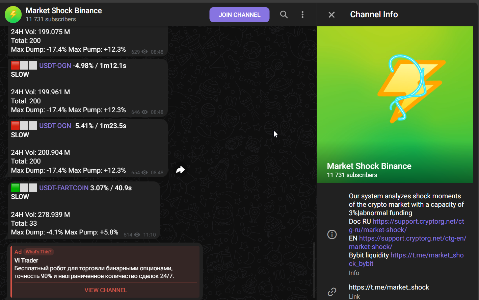Open the three-dot more options menu
The height and width of the screenshot is (300, 479).
point(302,15)
